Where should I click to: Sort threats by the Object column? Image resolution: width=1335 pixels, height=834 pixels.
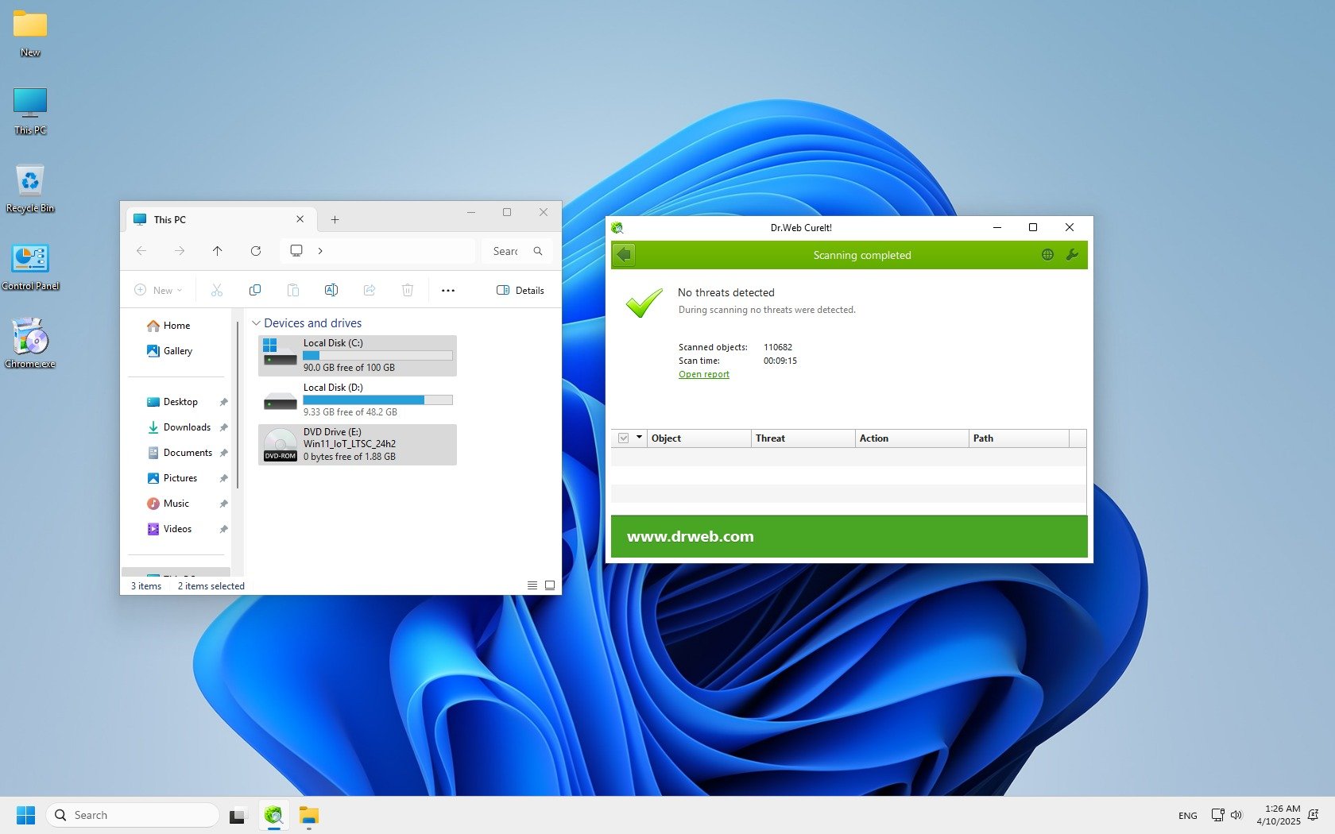699,438
